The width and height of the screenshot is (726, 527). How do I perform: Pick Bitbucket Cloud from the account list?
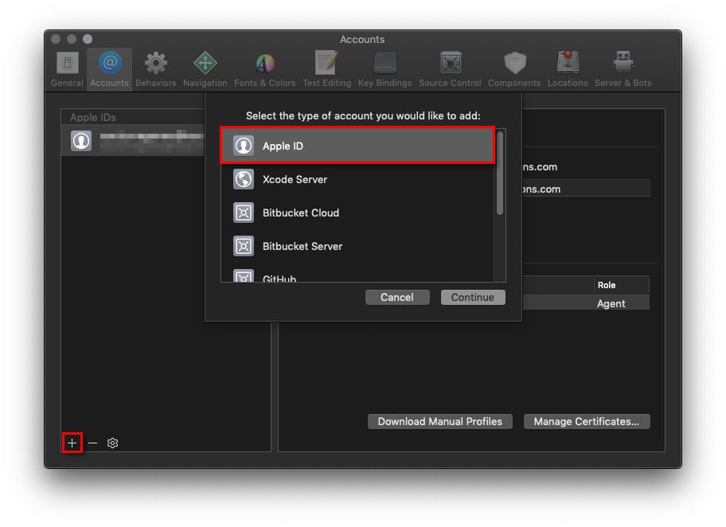pyautogui.click(x=357, y=213)
